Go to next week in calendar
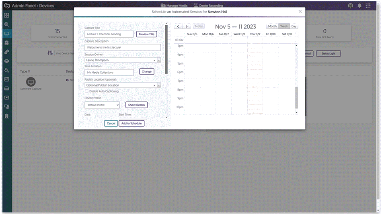 pyautogui.click(x=187, y=26)
